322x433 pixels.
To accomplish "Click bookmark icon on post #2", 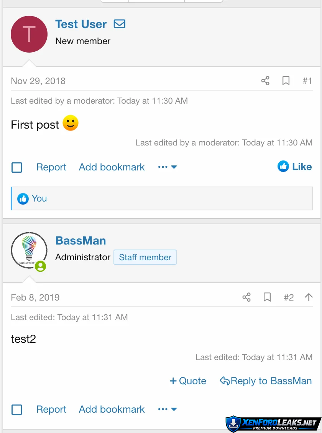I will 267,297.
